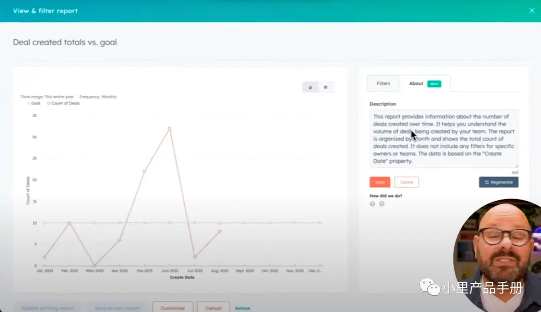Select the Dez. goal line data point

point(320,223)
